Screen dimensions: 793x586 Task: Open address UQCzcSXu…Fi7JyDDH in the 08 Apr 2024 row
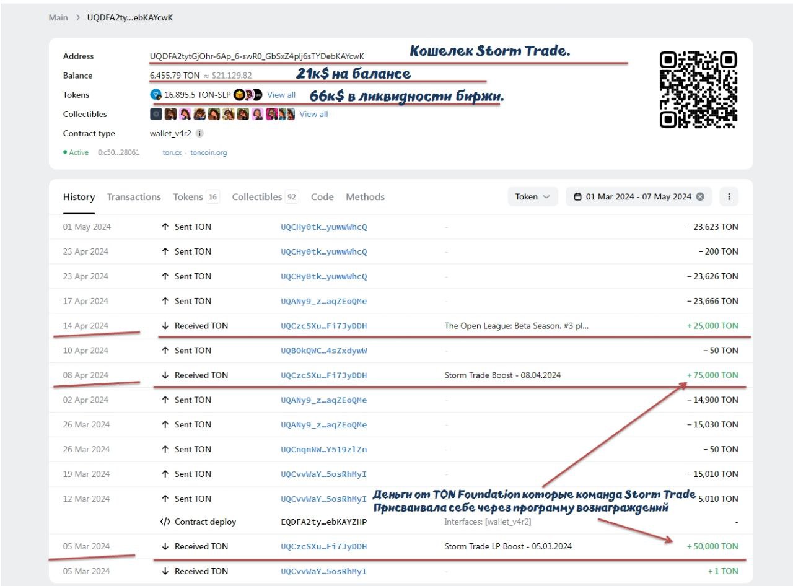point(323,375)
